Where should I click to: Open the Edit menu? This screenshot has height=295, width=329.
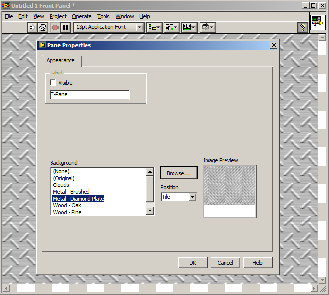coord(23,16)
